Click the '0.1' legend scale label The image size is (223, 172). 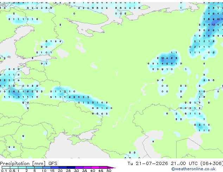4,171
